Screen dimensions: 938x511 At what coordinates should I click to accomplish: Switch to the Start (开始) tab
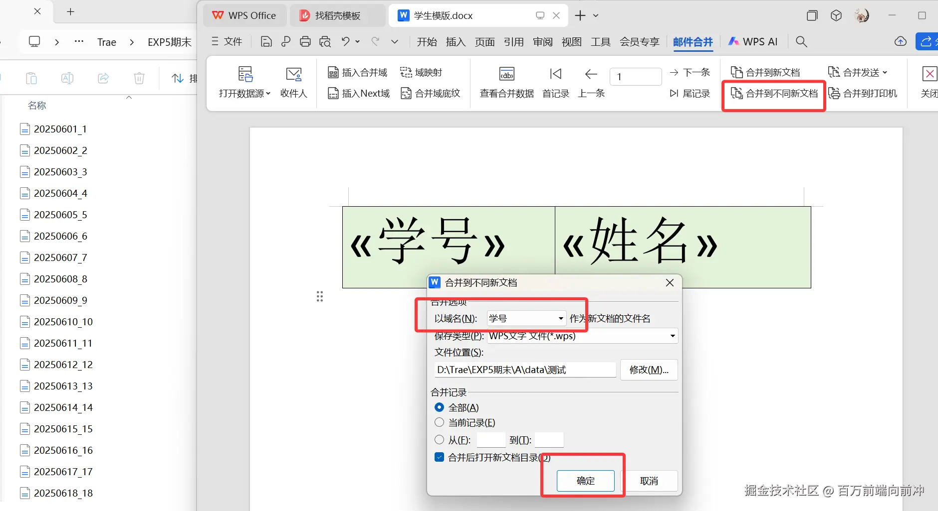coord(427,42)
